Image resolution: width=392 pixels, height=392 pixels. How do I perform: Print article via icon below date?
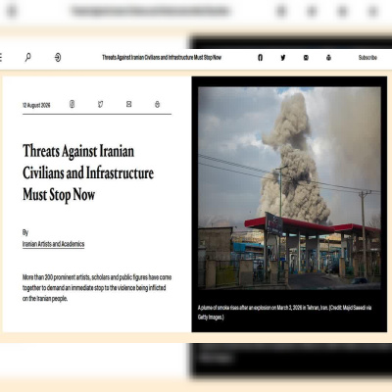coord(157,104)
